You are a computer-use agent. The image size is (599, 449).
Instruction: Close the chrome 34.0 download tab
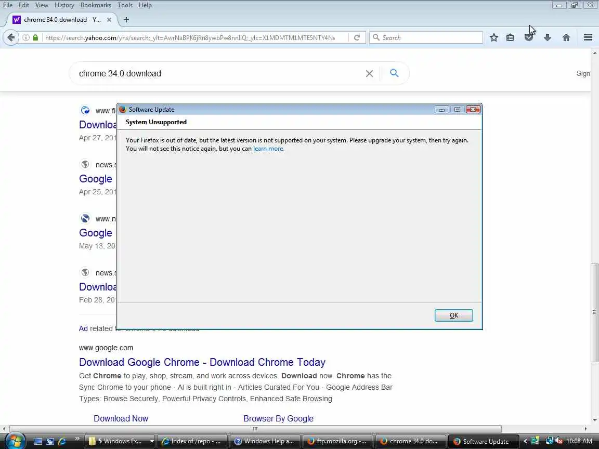pos(109,19)
